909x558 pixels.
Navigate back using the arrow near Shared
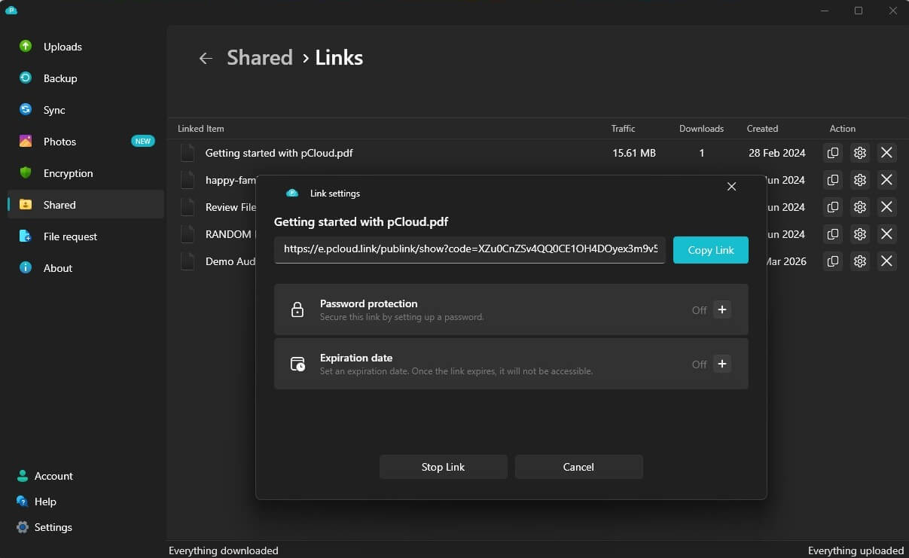206,58
